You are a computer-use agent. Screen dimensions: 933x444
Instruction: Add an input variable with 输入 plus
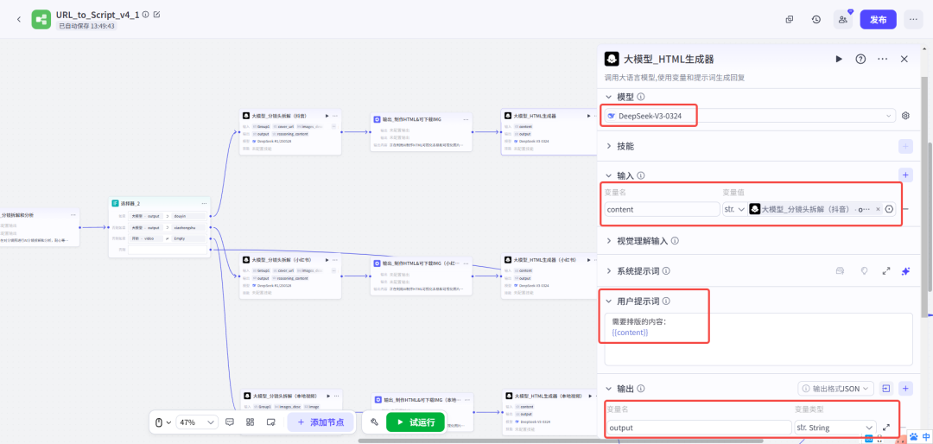905,175
